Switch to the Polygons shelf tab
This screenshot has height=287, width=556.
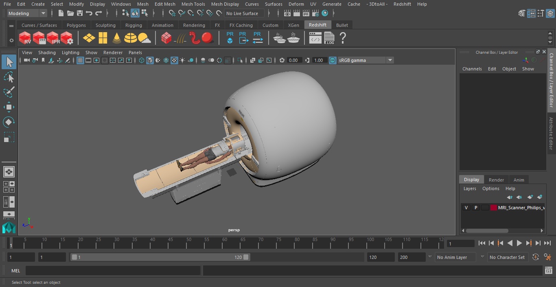(x=76, y=25)
